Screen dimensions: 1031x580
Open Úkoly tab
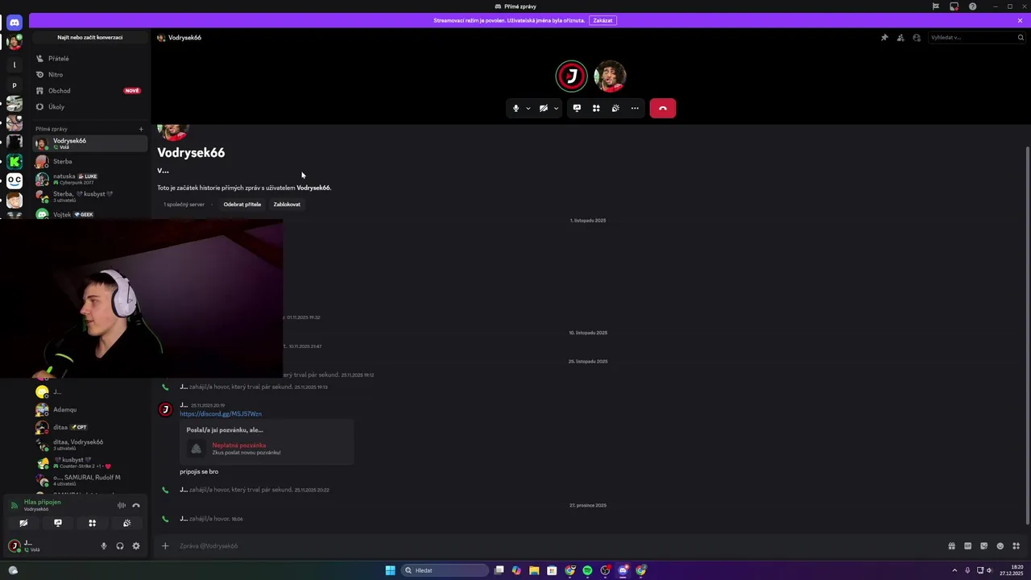[x=89, y=107]
